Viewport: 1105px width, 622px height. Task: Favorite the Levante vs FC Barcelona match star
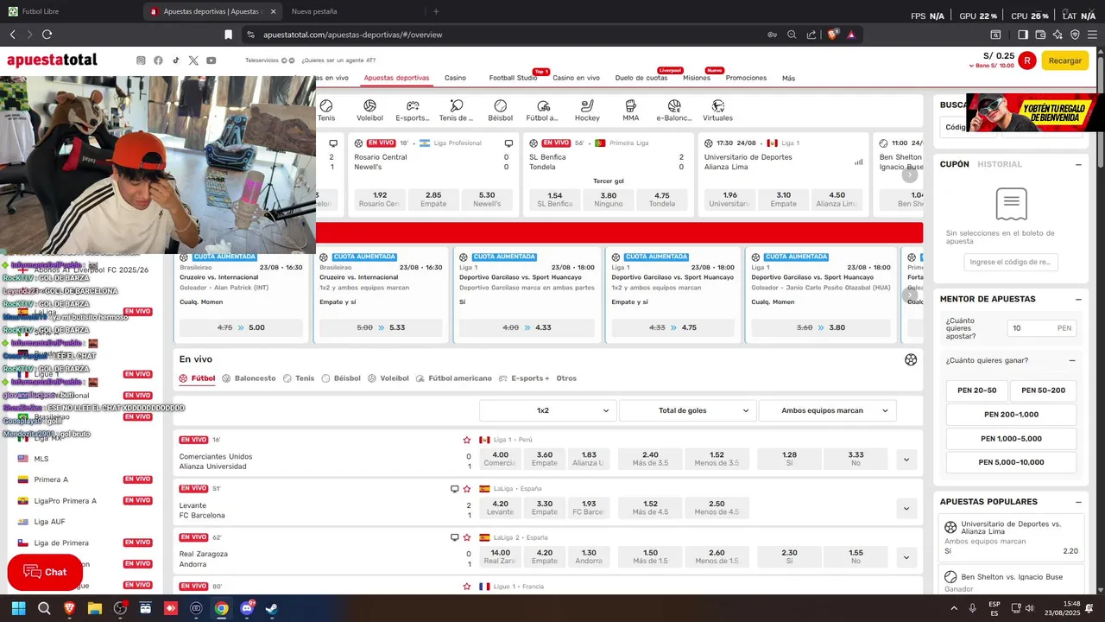pos(467,489)
